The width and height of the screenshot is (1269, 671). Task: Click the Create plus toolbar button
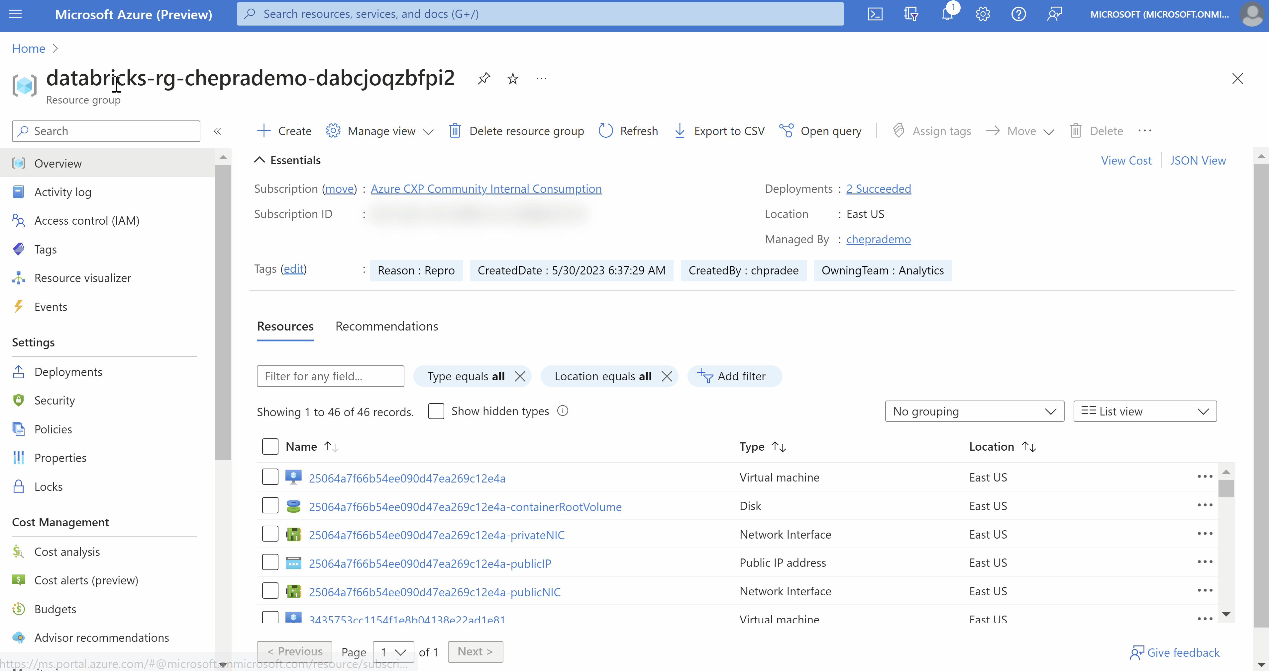point(284,131)
